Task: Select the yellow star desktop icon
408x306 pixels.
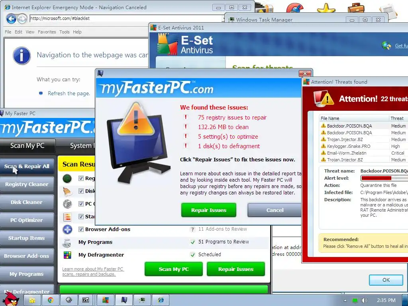Action: tap(326, 8)
